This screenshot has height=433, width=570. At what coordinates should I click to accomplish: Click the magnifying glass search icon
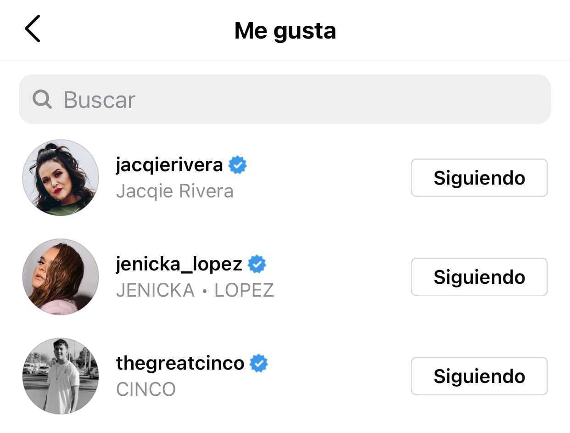(x=42, y=100)
